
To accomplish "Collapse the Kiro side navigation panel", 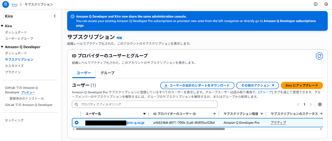I will coord(55,16).
